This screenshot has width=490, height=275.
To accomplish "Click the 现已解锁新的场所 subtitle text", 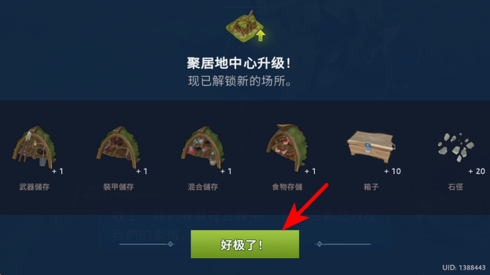I will [240, 81].
